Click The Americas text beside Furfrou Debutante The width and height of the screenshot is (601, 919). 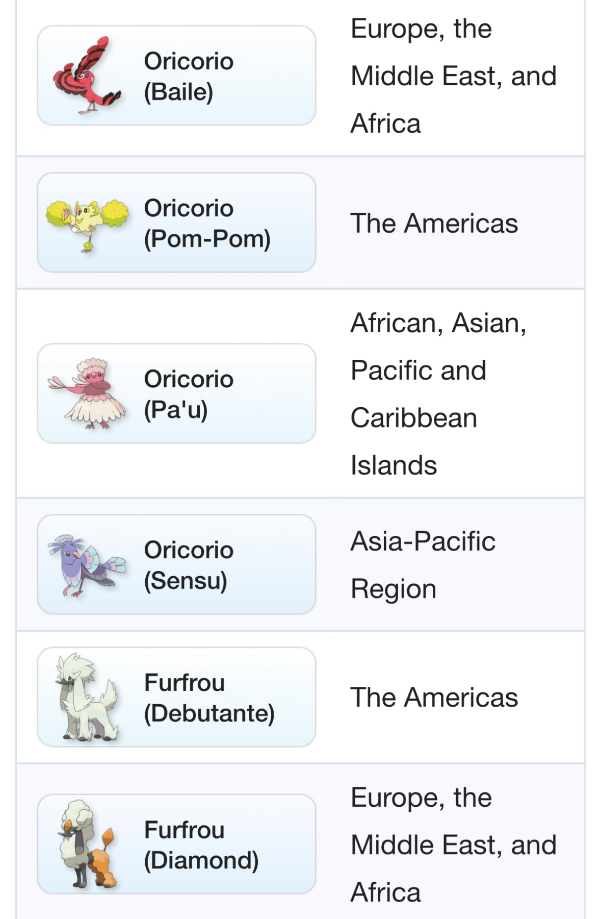434,698
